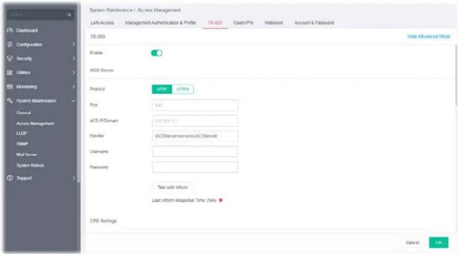Click the red status dot after Last Inform Response Time
This screenshot has width=458, height=254.
point(221,200)
